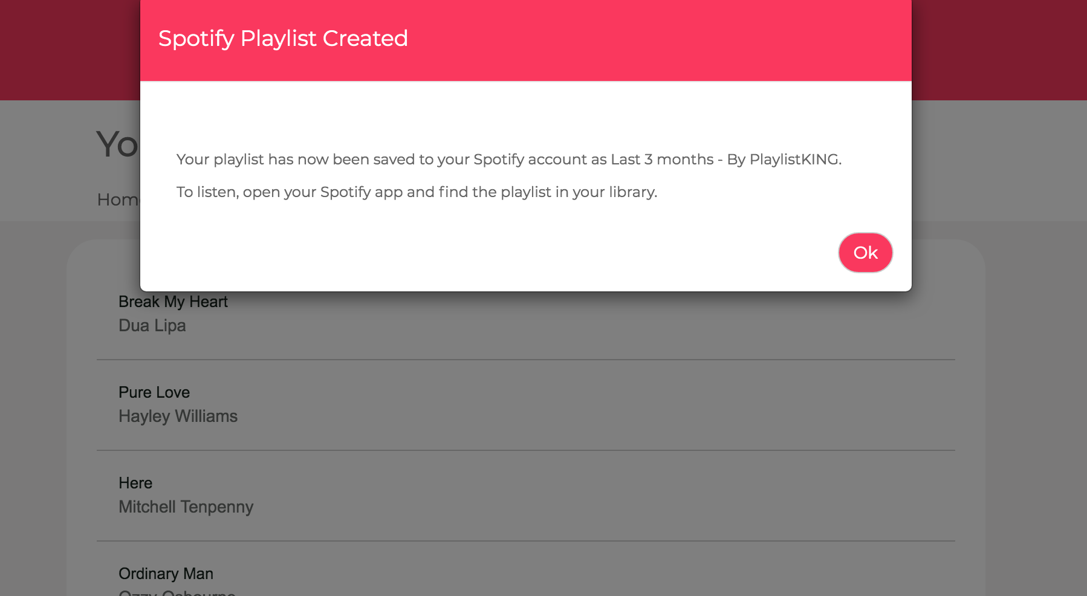1087x596 pixels.
Task: Dismiss the dialog with the Ok button
Action: click(865, 253)
